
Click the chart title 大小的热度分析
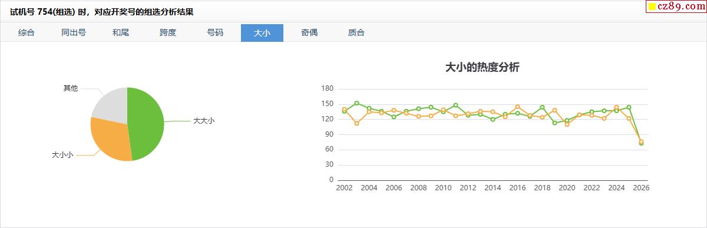click(483, 67)
